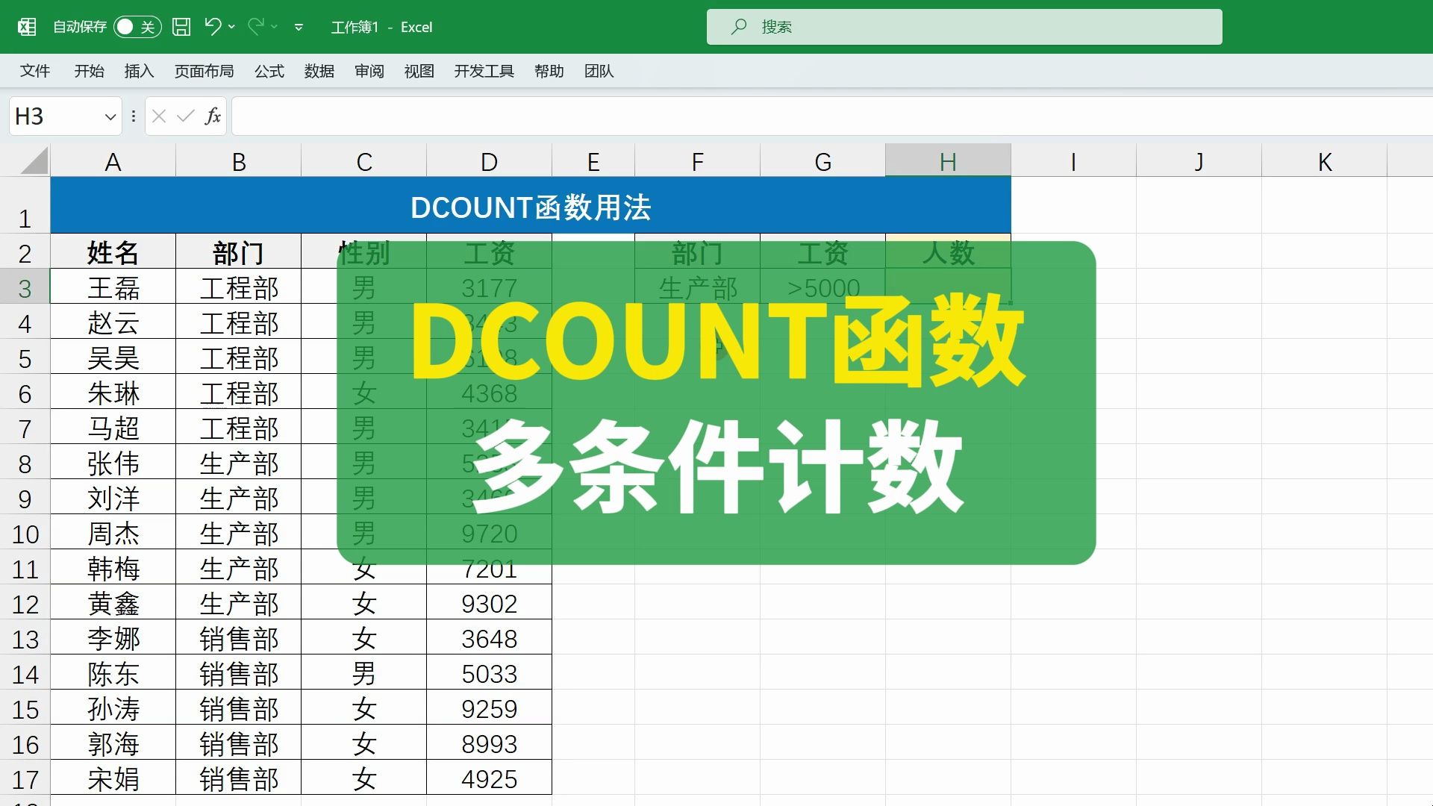Click cell containing 黄鑫

pos(113,603)
